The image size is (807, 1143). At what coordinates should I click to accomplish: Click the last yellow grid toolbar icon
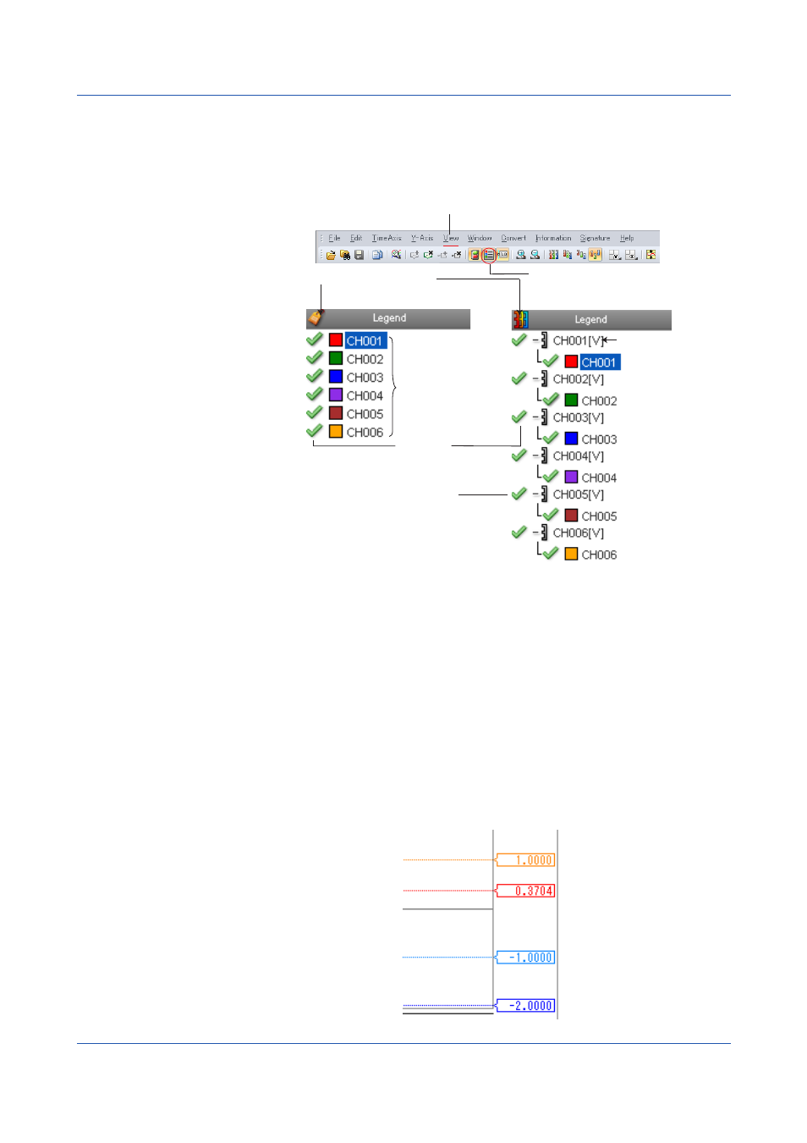tap(651, 255)
